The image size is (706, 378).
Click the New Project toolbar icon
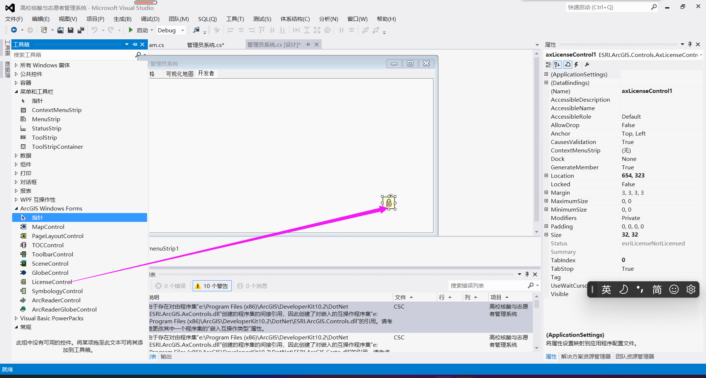(x=44, y=30)
